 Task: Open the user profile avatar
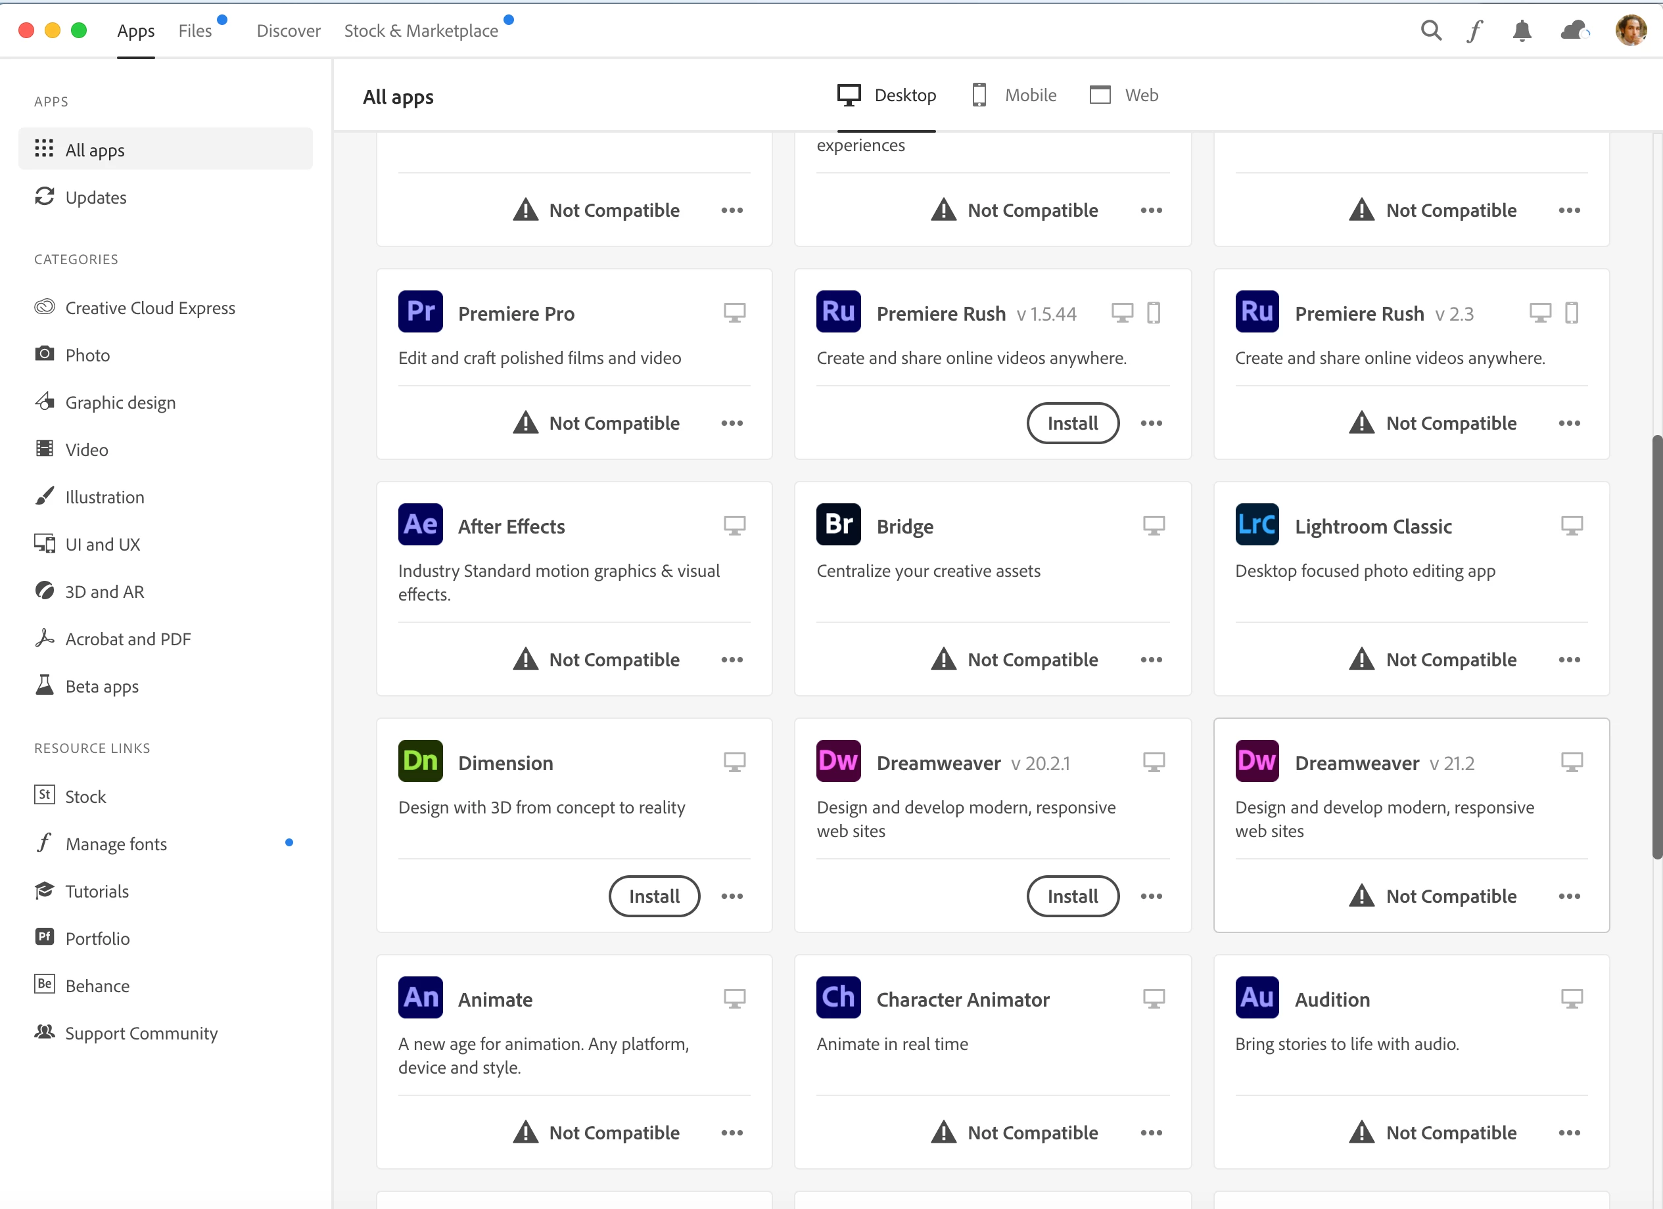[1631, 31]
